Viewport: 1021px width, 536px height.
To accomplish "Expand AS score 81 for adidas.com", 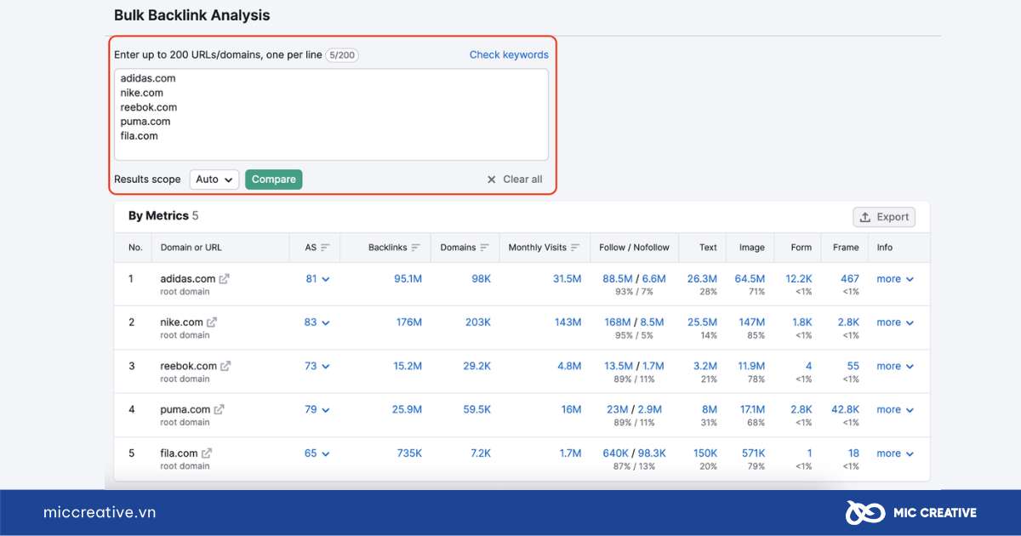I will click(317, 278).
